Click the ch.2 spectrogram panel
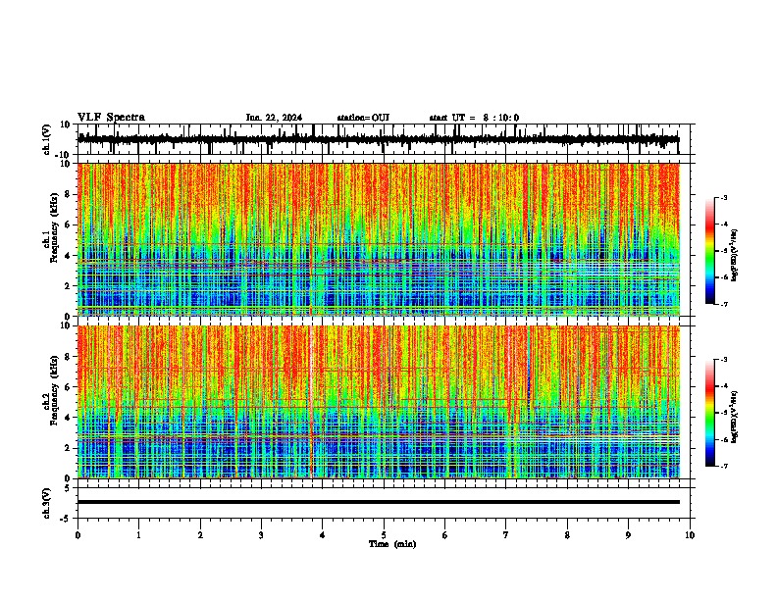This screenshot has width=777, height=600. click(379, 402)
